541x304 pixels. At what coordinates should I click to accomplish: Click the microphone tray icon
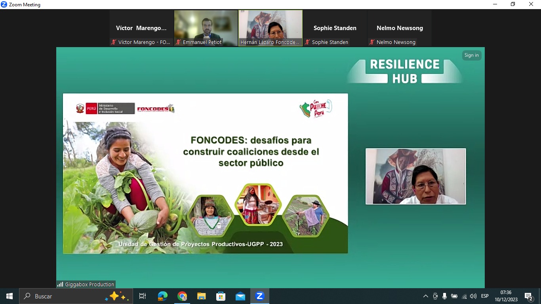(445, 296)
